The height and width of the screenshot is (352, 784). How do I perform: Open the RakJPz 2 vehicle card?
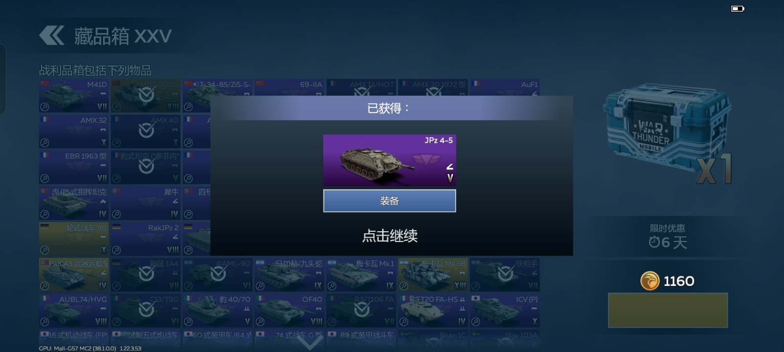pyautogui.click(x=146, y=239)
